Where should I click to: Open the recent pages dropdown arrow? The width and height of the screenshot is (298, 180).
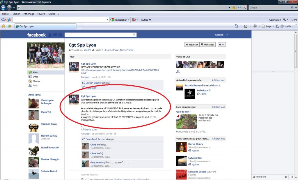(14, 8)
